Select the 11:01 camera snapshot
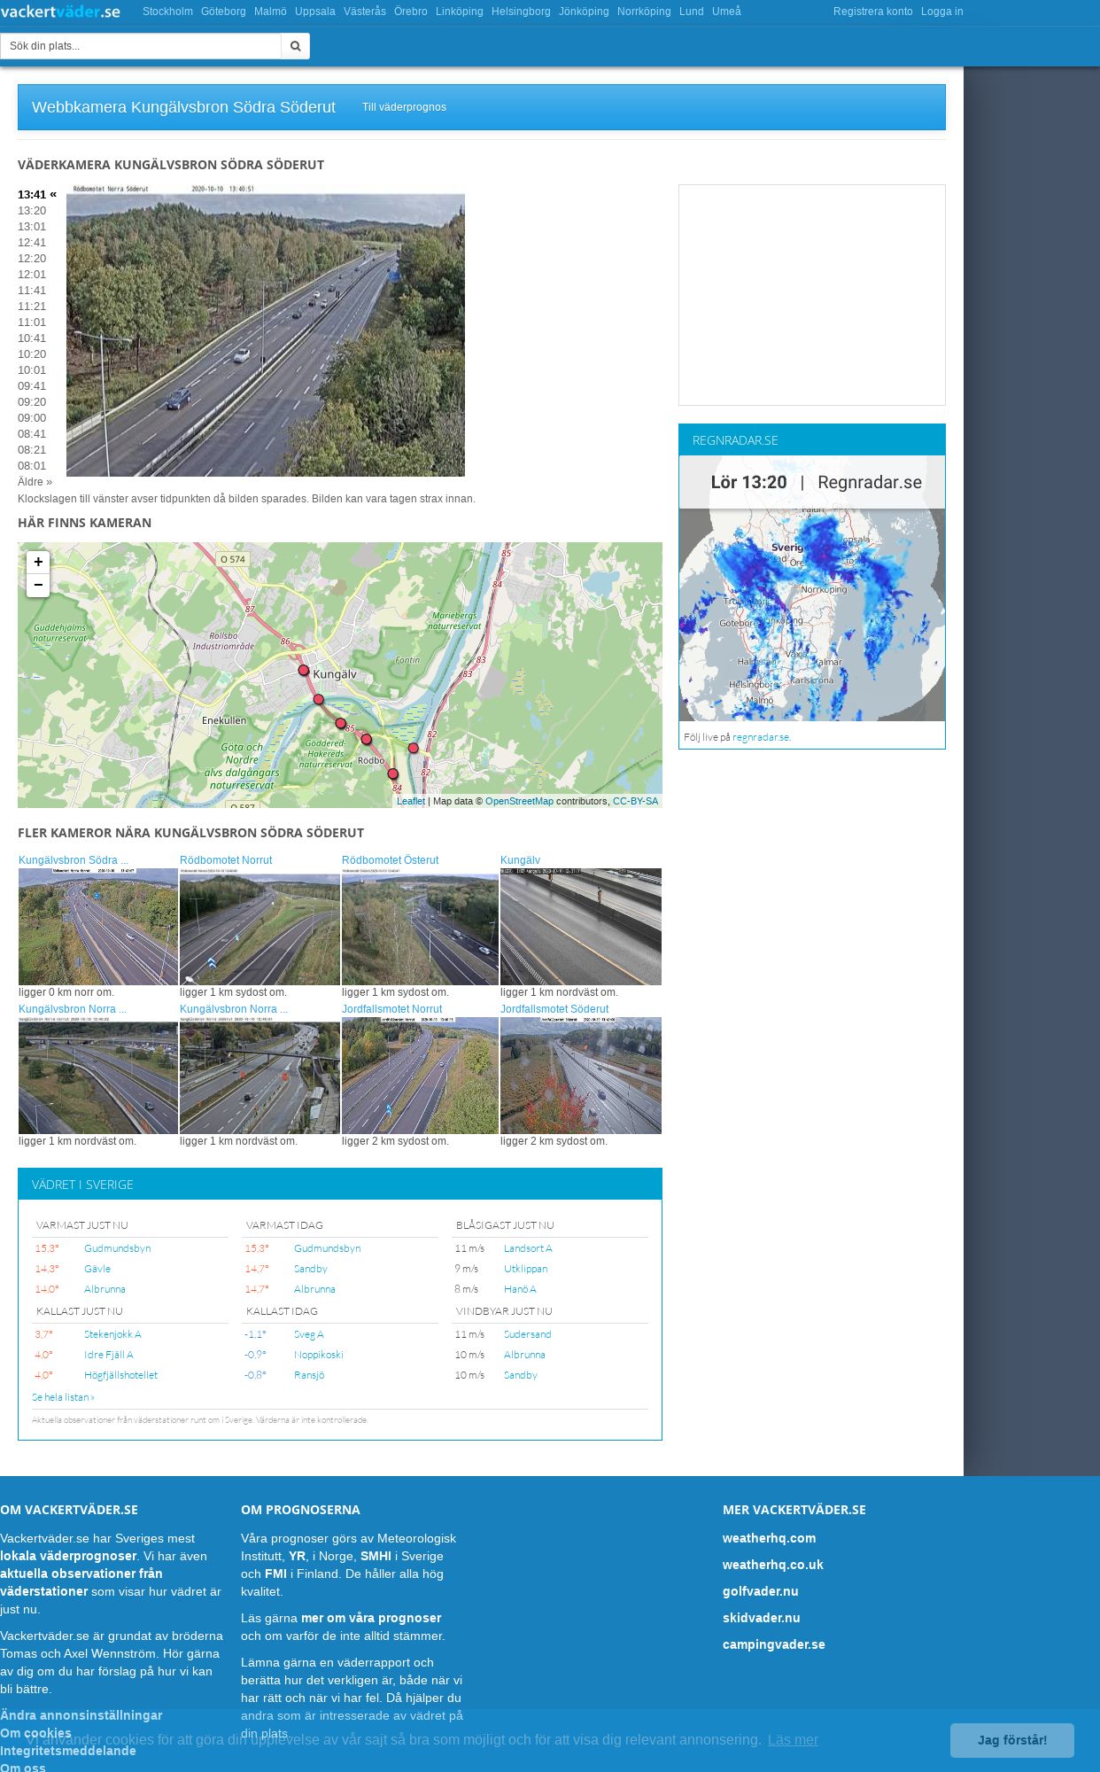Image resolution: width=1100 pixels, height=1772 pixels. tap(32, 323)
